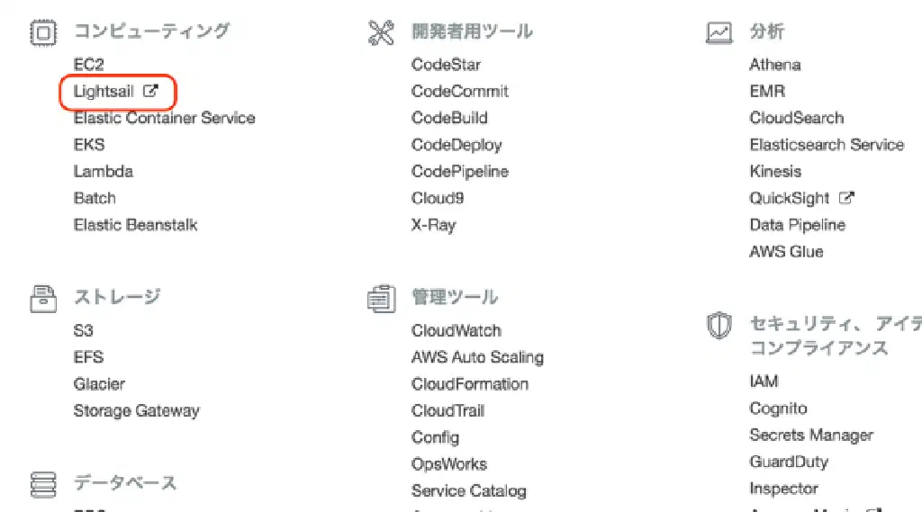This screenshot has height=512, width=922.
Task: Open the EC2 service
Action: (x=89, y=65)
